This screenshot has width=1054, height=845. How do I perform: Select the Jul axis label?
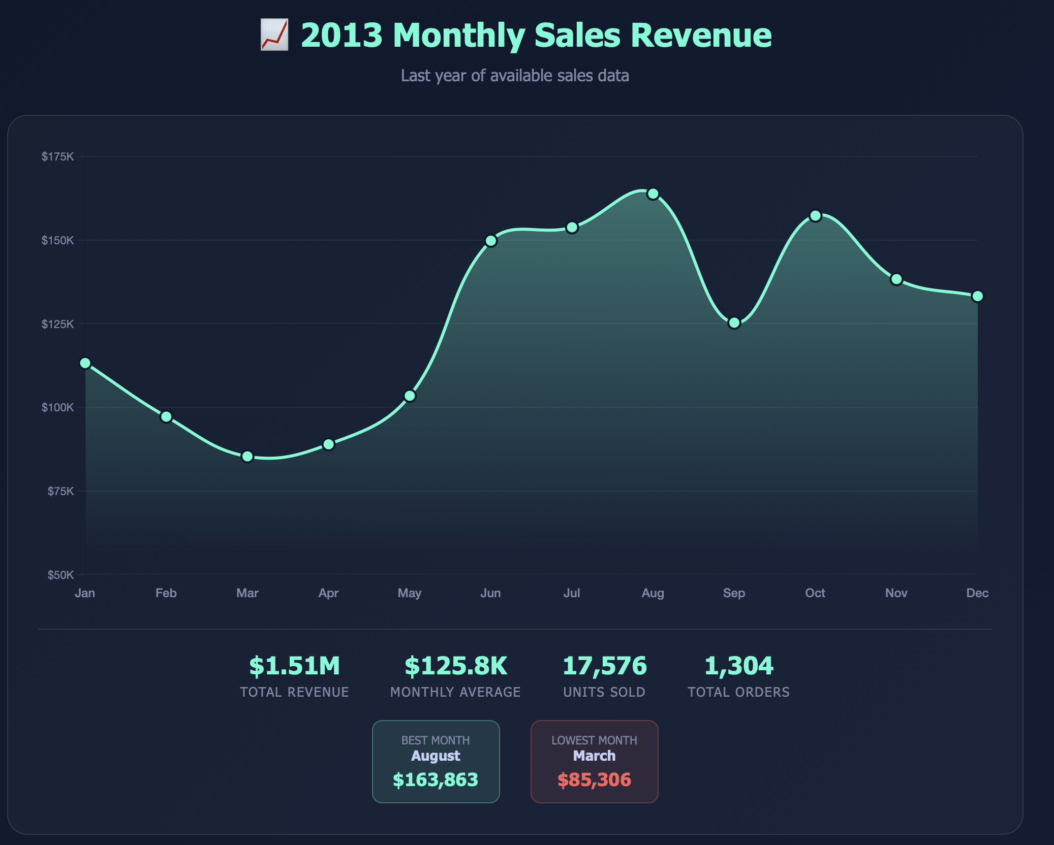tap(572, 593)
